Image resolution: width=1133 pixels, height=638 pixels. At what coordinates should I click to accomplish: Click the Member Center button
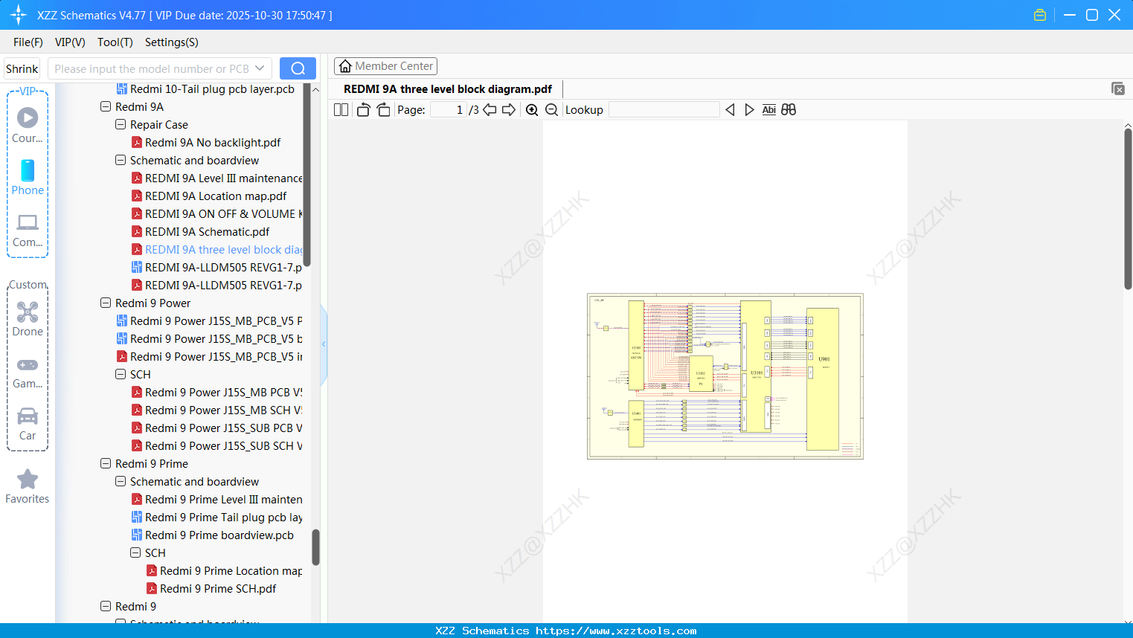coord(385,65)
